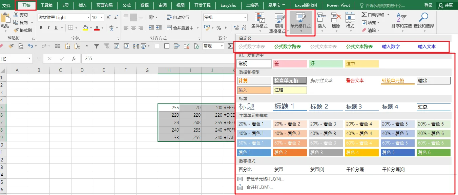This screenshot has width=458, height=195.
Task: Toggle Wrap Text (自动换行)
Action: coord(178,18)
